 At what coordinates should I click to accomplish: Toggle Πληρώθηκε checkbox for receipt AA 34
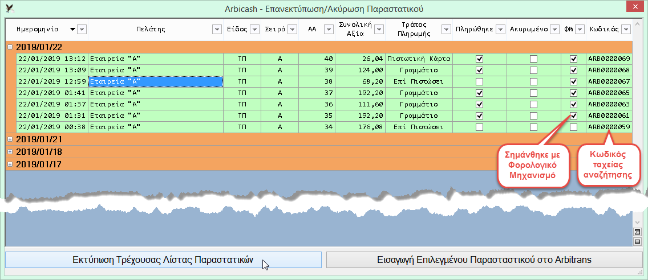click(479, 127)
